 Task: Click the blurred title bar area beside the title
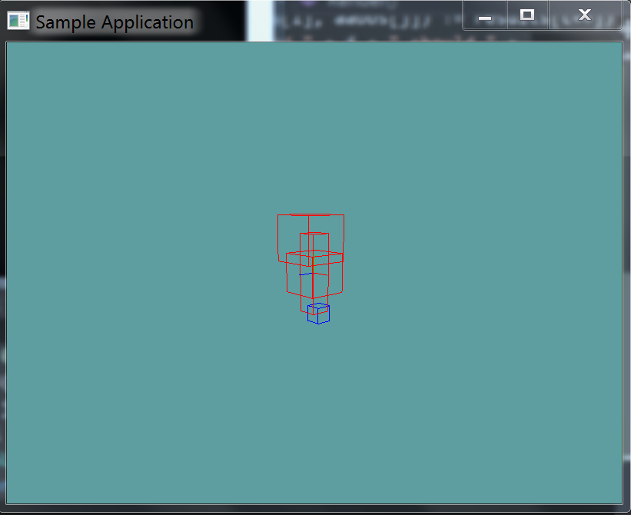point(346,22)
